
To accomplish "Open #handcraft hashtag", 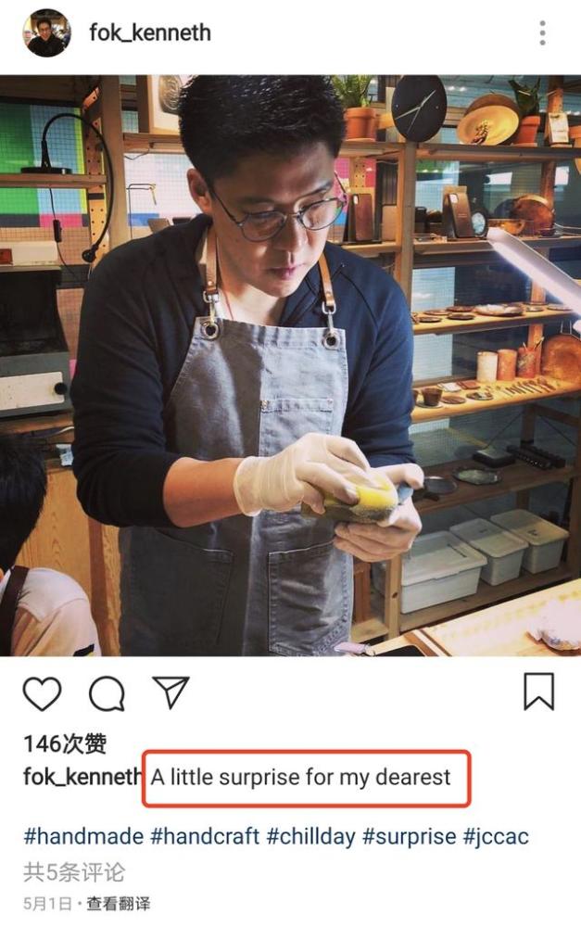I will 205,836.
